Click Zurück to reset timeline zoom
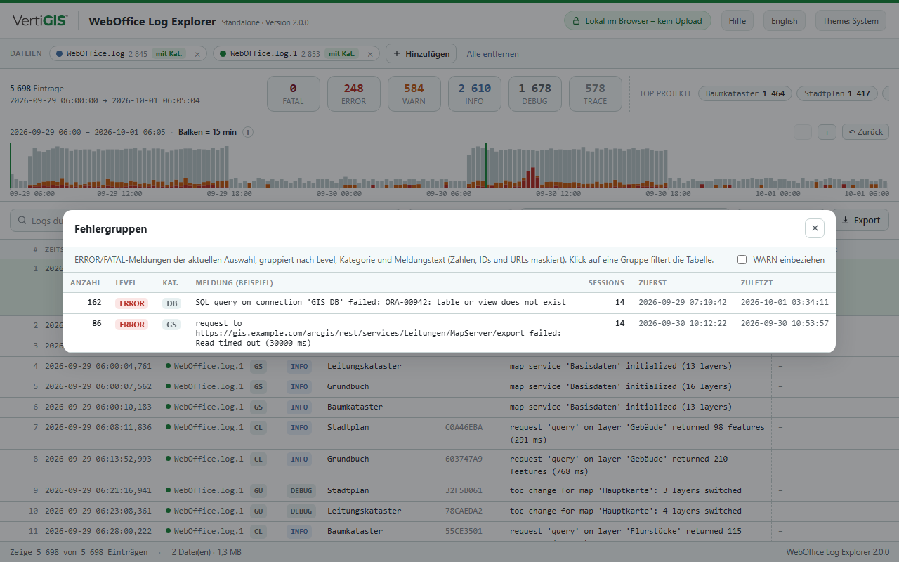Screen dimensions: 899x562 pos(865,132)
